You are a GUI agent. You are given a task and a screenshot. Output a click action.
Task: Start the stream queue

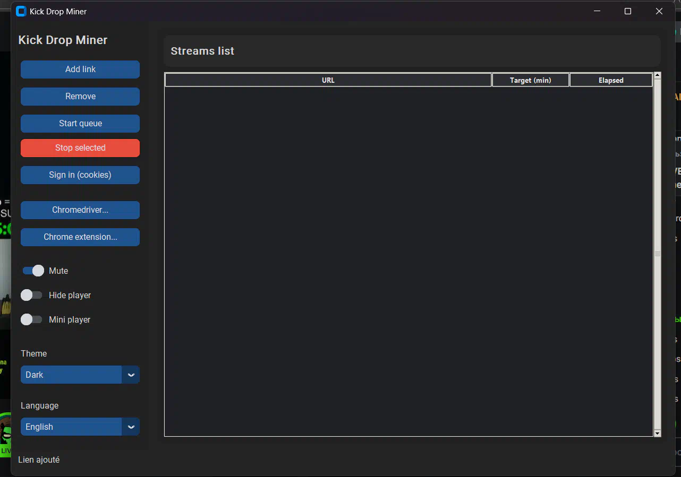click(80, 124)
